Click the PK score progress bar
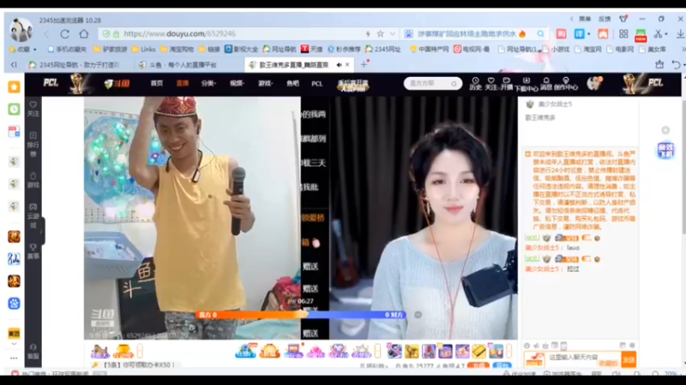Screen dimensions: 686x385 pos(302,314)
